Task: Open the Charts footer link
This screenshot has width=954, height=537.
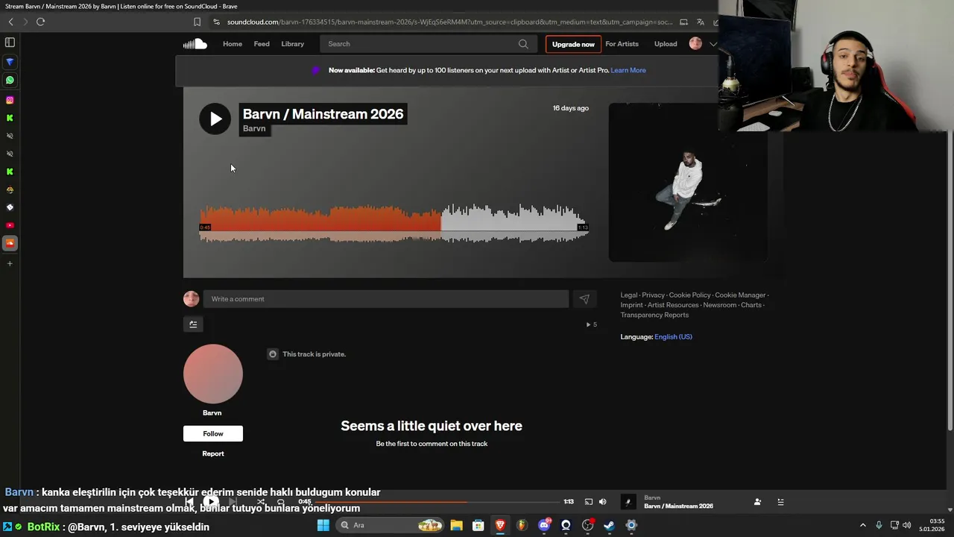Action: (x=751, y=305)
